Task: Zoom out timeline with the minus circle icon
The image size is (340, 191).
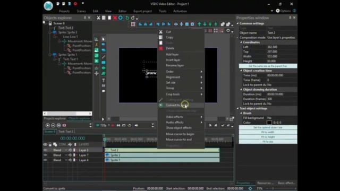Action: (53, 125)
